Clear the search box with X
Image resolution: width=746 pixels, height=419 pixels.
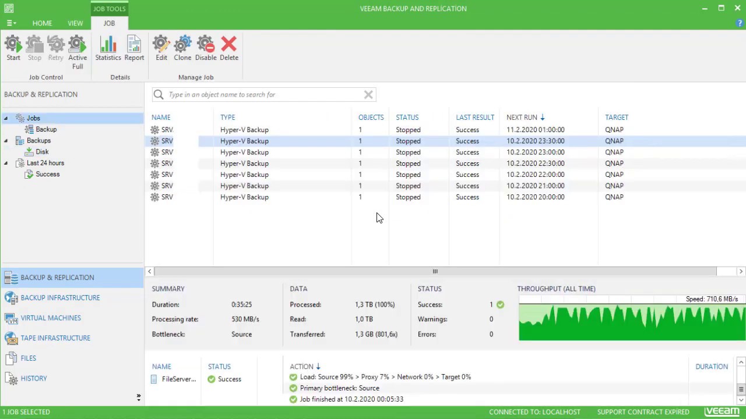point(368,94)
